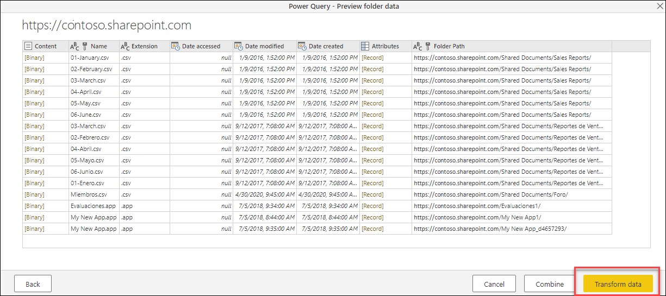Click the ABC type icon of Extension column
The image size is (666, 296).
(125, 46)
